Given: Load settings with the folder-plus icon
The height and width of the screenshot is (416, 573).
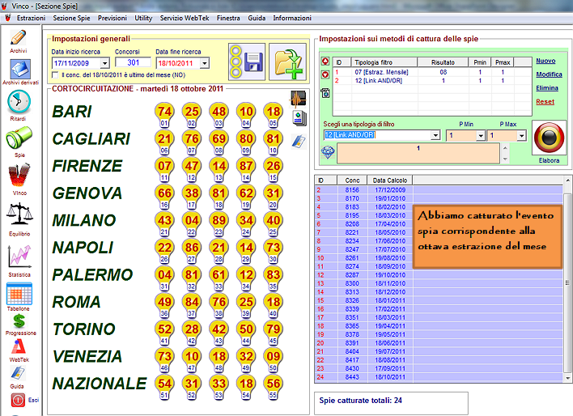Looking at the screenshot, I should pyautogui.click(x=287, y=62).
